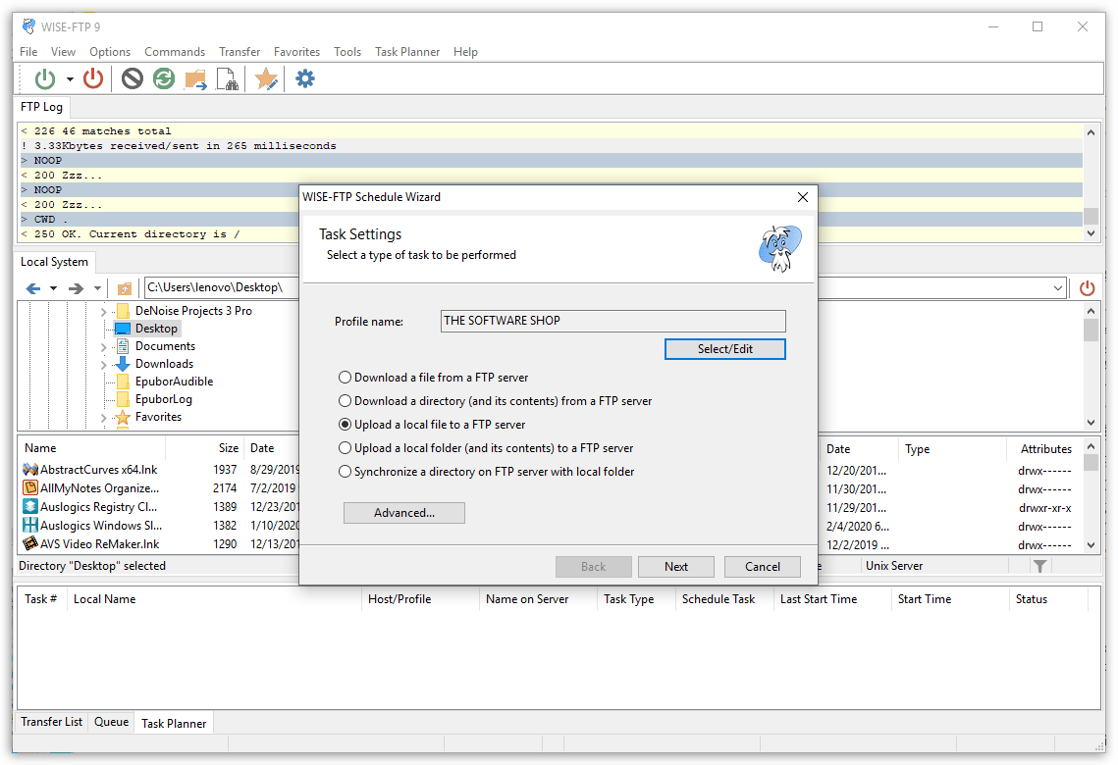Expand the Documents folder in the tree
This screenshot has height=765, width=1118.
103,345
